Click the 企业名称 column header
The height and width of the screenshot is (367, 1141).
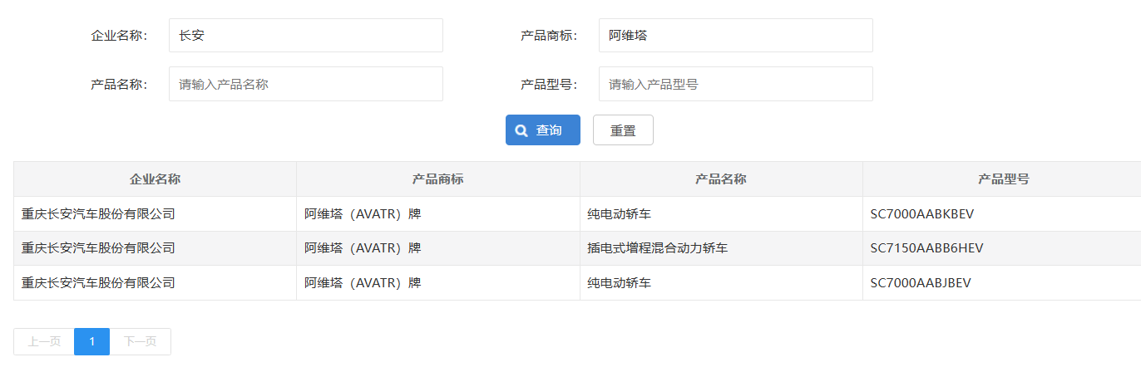pyautogui.click(x=155, y=179)
